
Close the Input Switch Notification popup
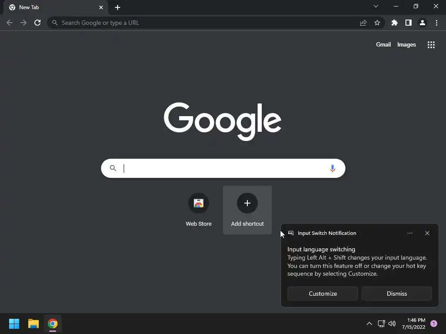[427, 233]
